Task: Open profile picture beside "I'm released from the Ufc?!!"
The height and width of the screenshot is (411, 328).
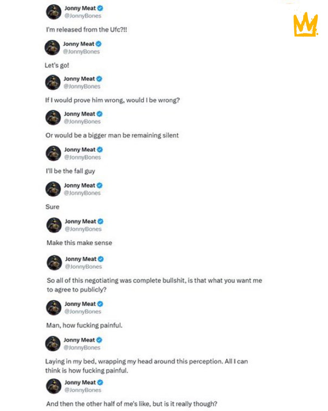Action: 53,12
